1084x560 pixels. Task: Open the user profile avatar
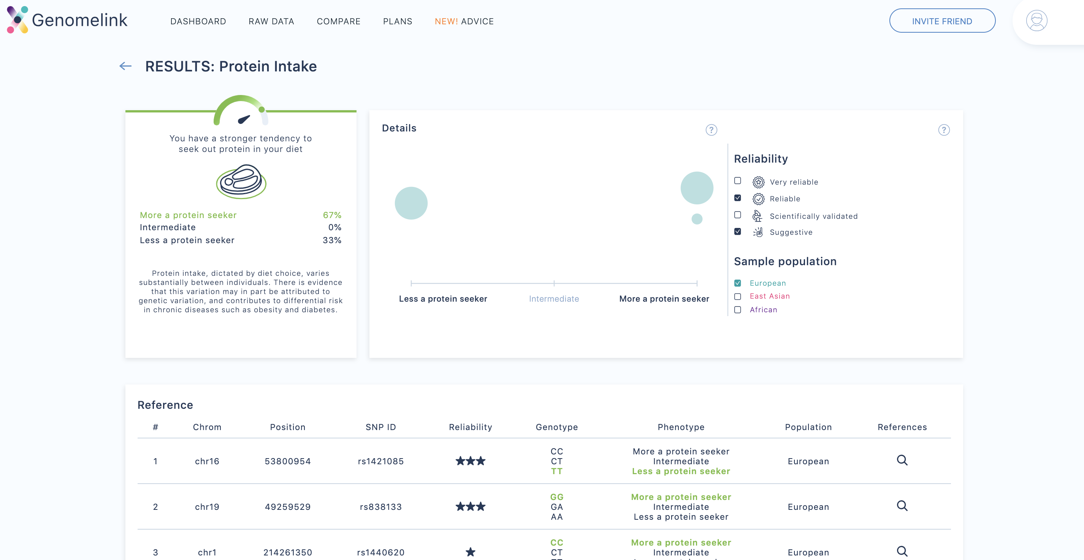(x=1036, y=21)
